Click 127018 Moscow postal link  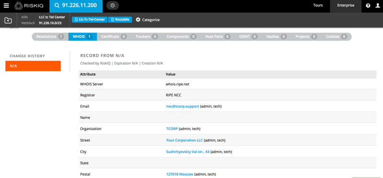[x=180, y=174]
